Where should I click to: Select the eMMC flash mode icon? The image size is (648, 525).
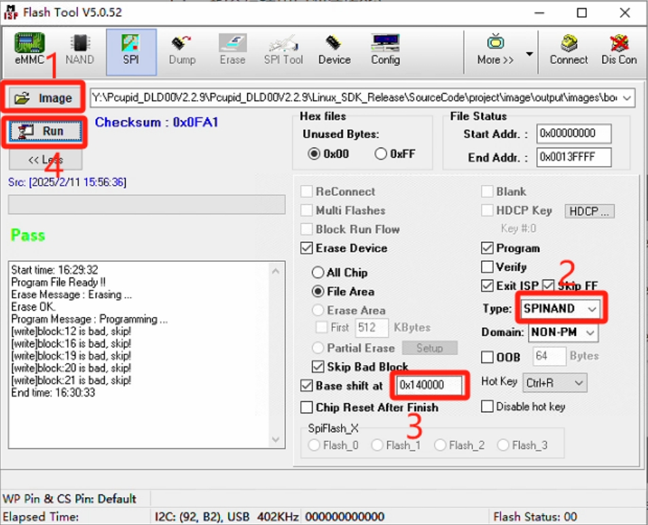point(29,49)
